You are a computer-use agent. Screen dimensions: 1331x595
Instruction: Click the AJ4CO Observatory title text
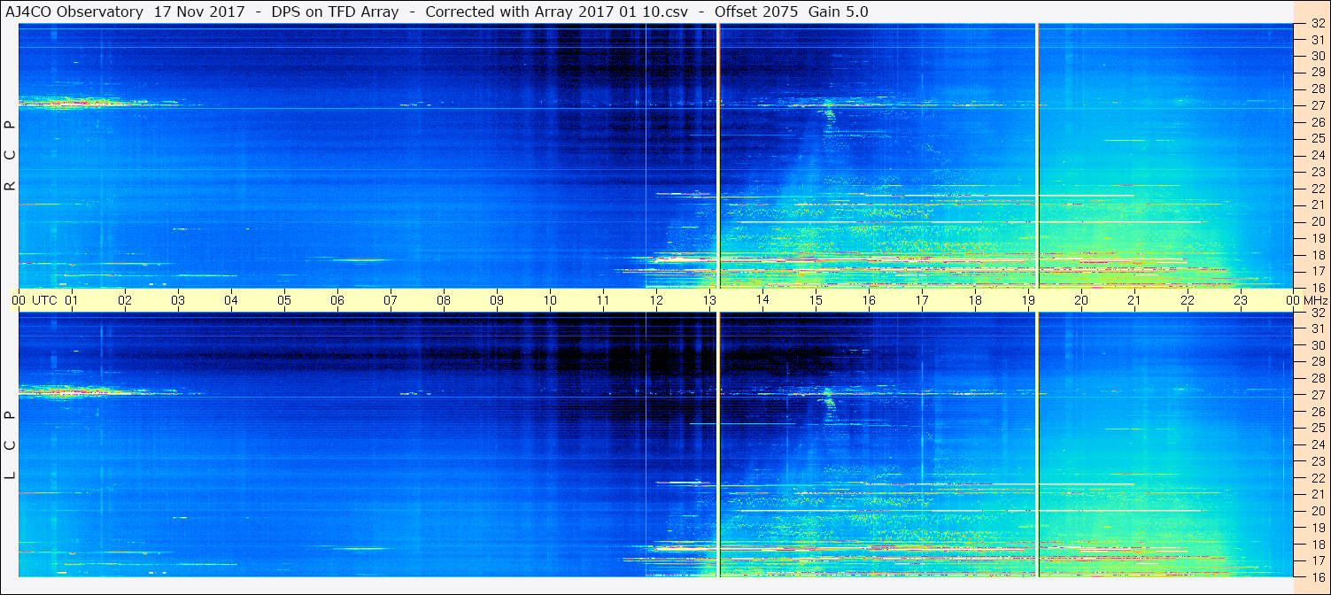pos(75,12)
